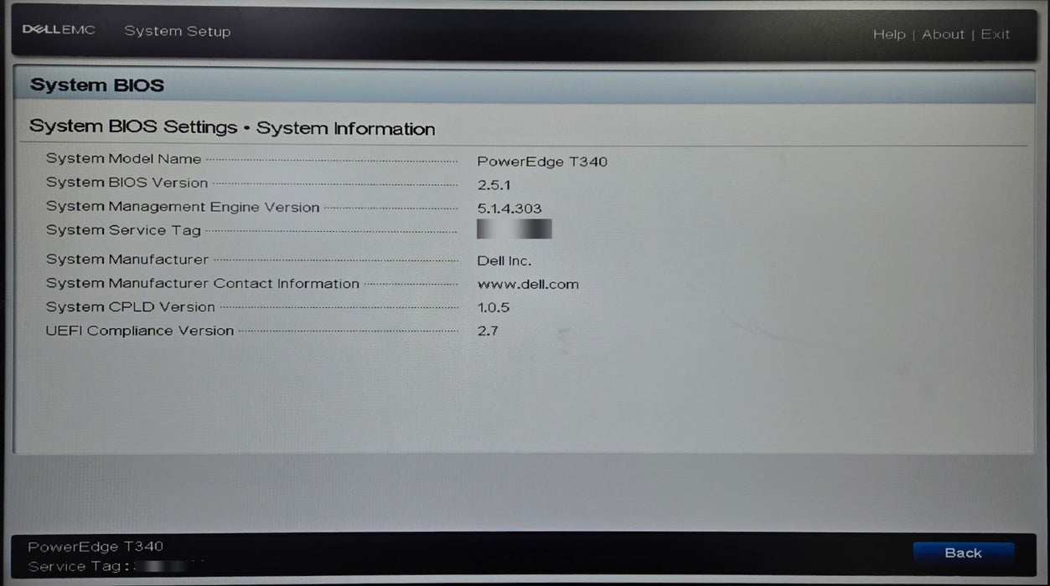Click the Back button
1050x586 pixels.
pyautogui.click(x=963, y=553)
